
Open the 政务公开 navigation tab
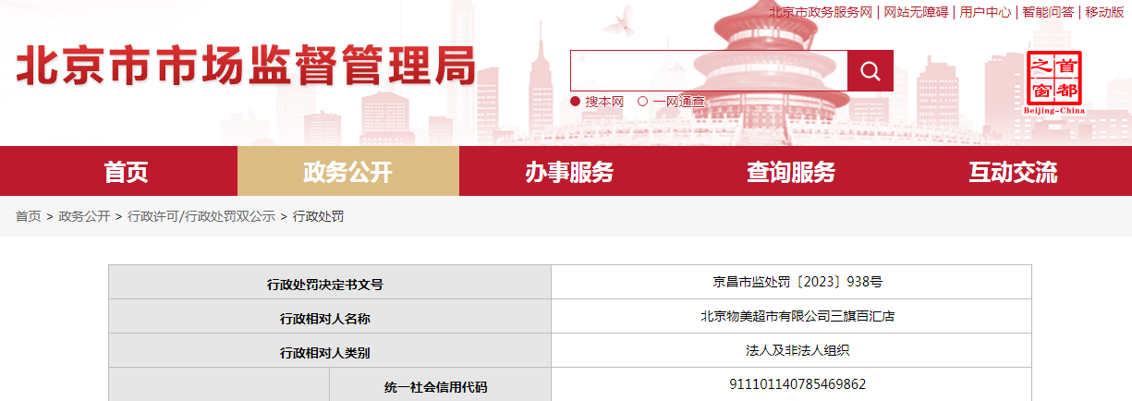(x=348, y=172)
